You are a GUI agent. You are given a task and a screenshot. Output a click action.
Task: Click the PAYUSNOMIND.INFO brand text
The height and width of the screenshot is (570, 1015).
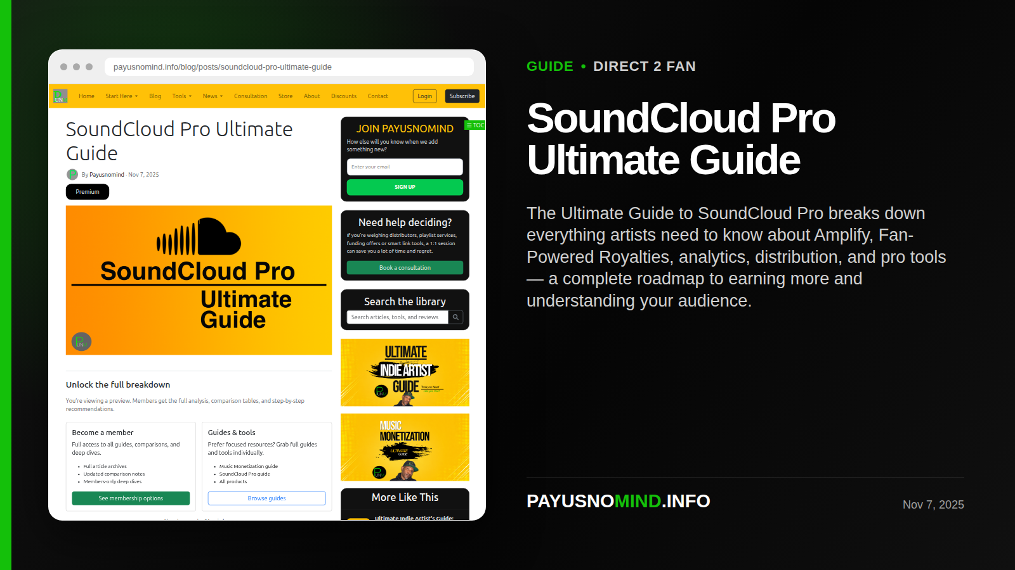click(619, 501)
